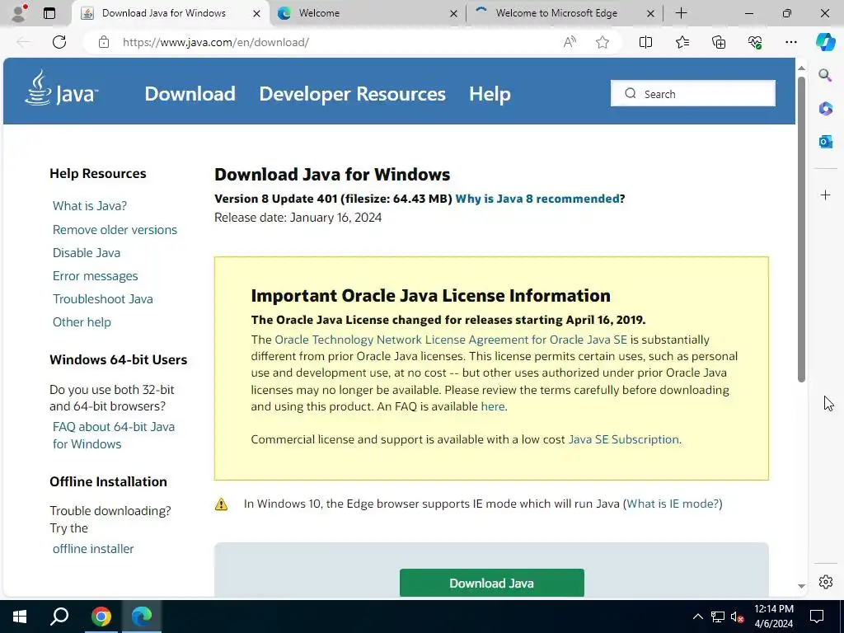Open the Java SE Subscription link
Screen dimensions: 844x633
[623, 439]
